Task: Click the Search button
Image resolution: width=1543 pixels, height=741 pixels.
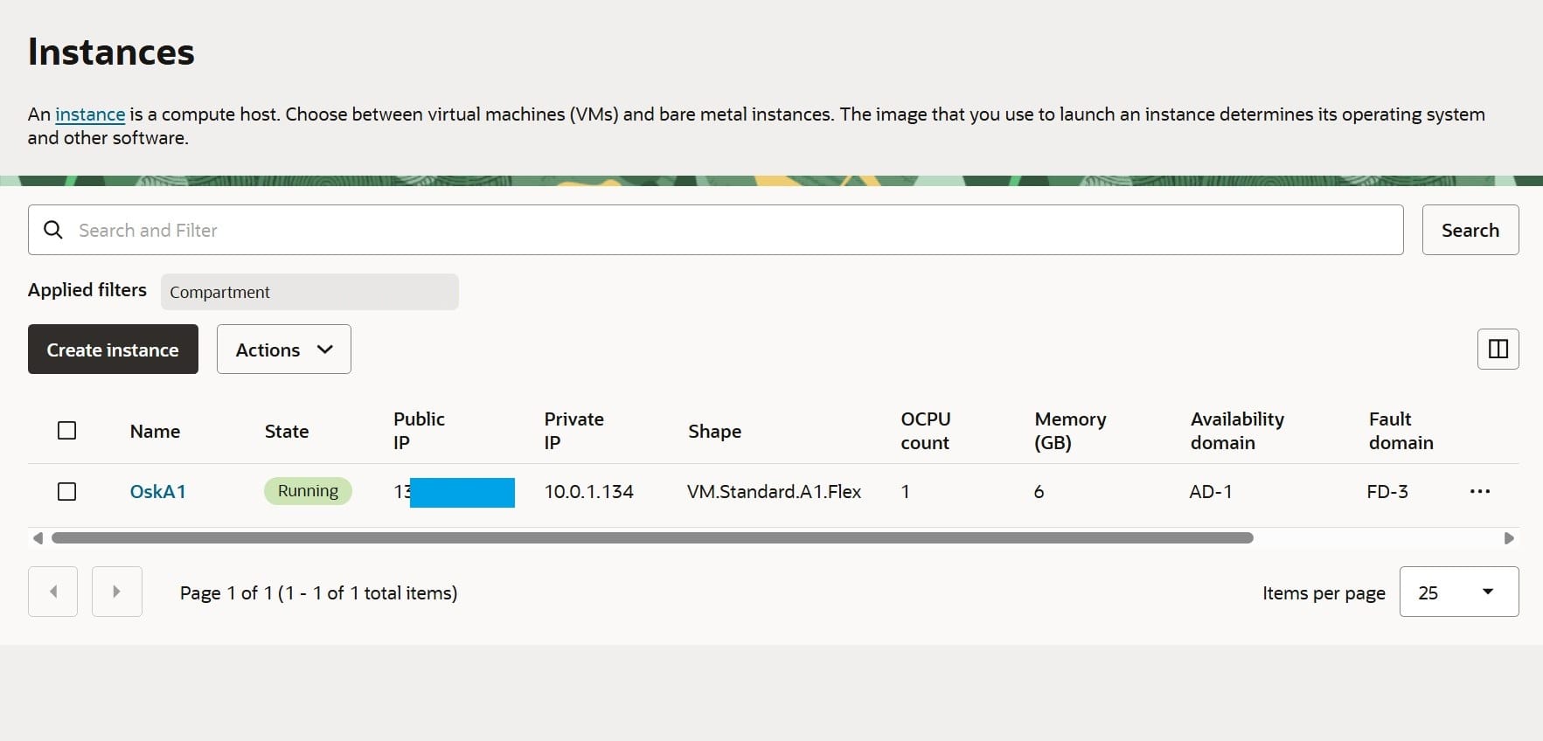Action: [1470, 230]
